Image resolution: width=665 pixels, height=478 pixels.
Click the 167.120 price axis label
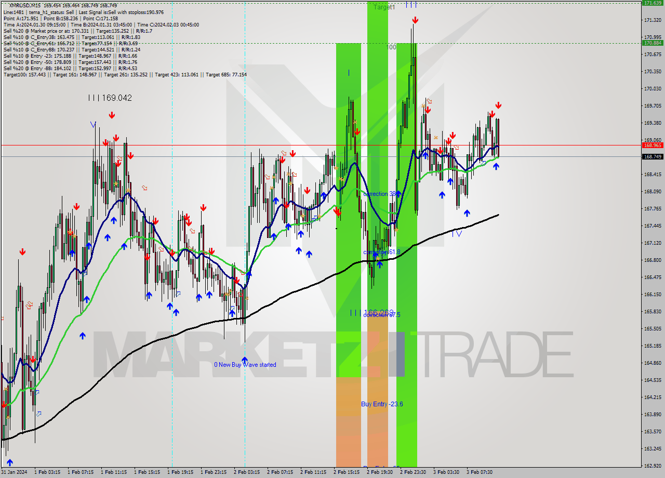tap(653, 243)
